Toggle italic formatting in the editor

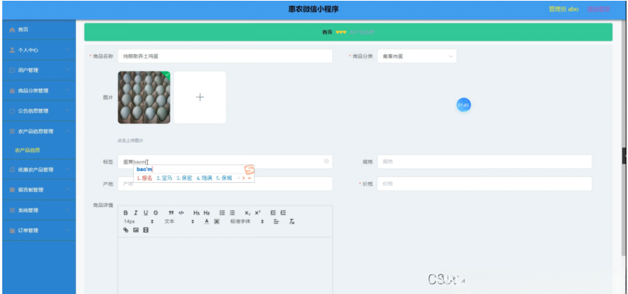(136, 213)
